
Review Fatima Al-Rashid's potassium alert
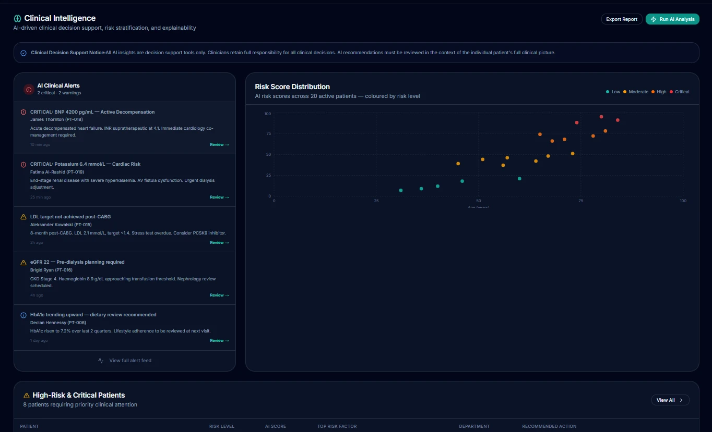[x=219, y=198]
